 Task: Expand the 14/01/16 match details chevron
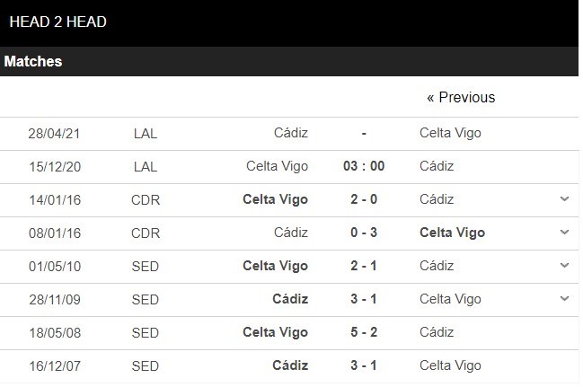tap(564, 199)
